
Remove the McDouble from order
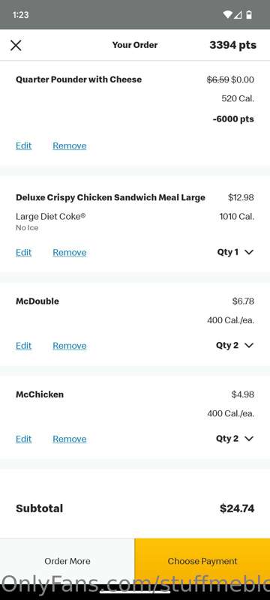coord(70,346)
